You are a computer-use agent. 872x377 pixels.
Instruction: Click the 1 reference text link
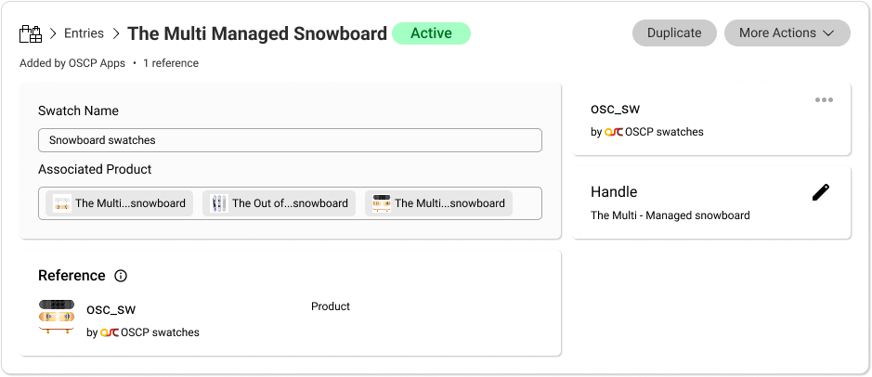pyautogui.click(x=171, y=63)
